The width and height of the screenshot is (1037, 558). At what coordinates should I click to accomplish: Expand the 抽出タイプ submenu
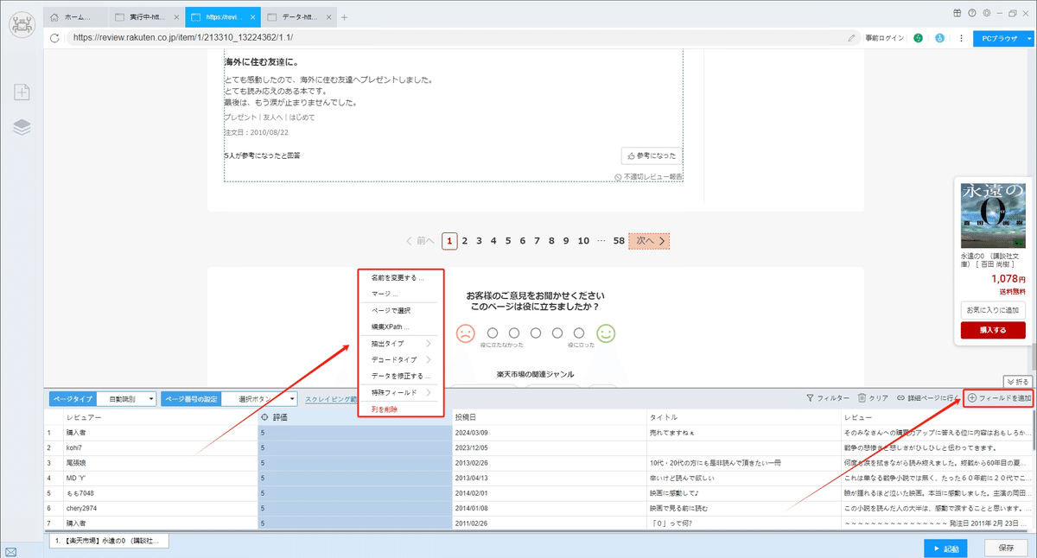pos(401,344)
